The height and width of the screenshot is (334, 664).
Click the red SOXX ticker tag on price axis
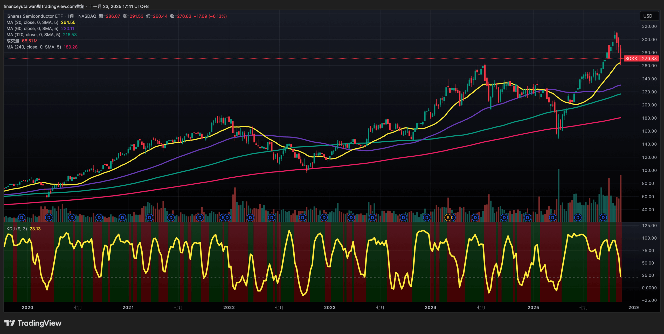tap(631, 59)
